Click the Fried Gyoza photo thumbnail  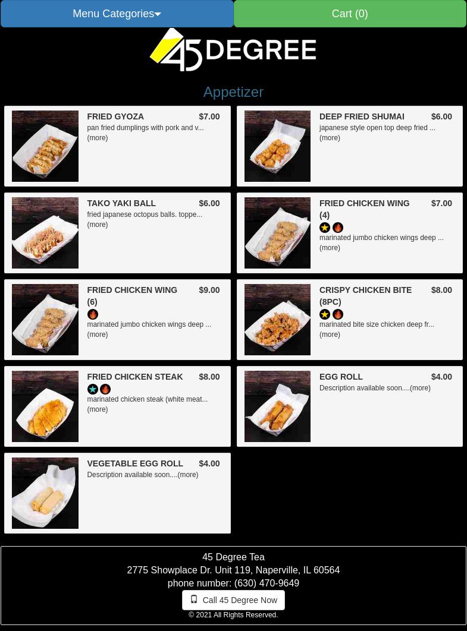[x=45, y=146]
